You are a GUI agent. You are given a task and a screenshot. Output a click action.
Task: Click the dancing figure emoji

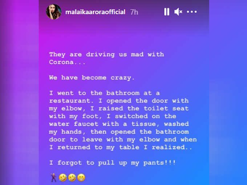pos(53,177)
